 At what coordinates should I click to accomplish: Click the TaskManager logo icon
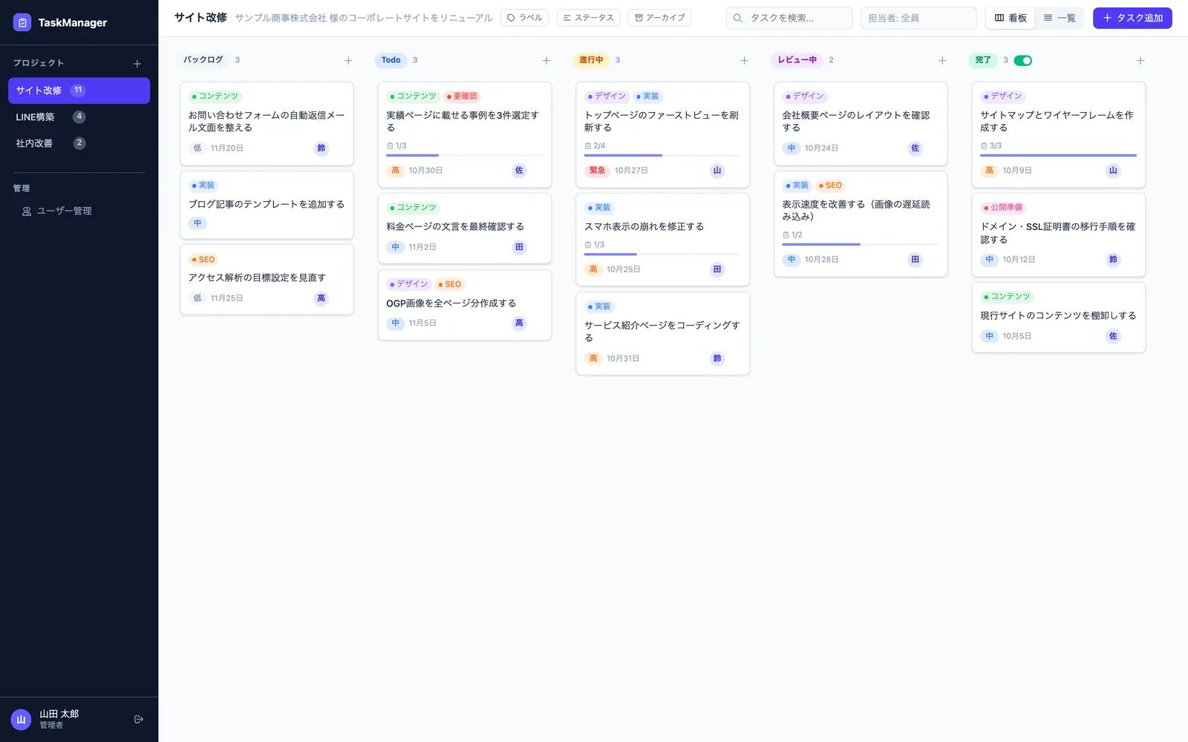tap(22, 22)
